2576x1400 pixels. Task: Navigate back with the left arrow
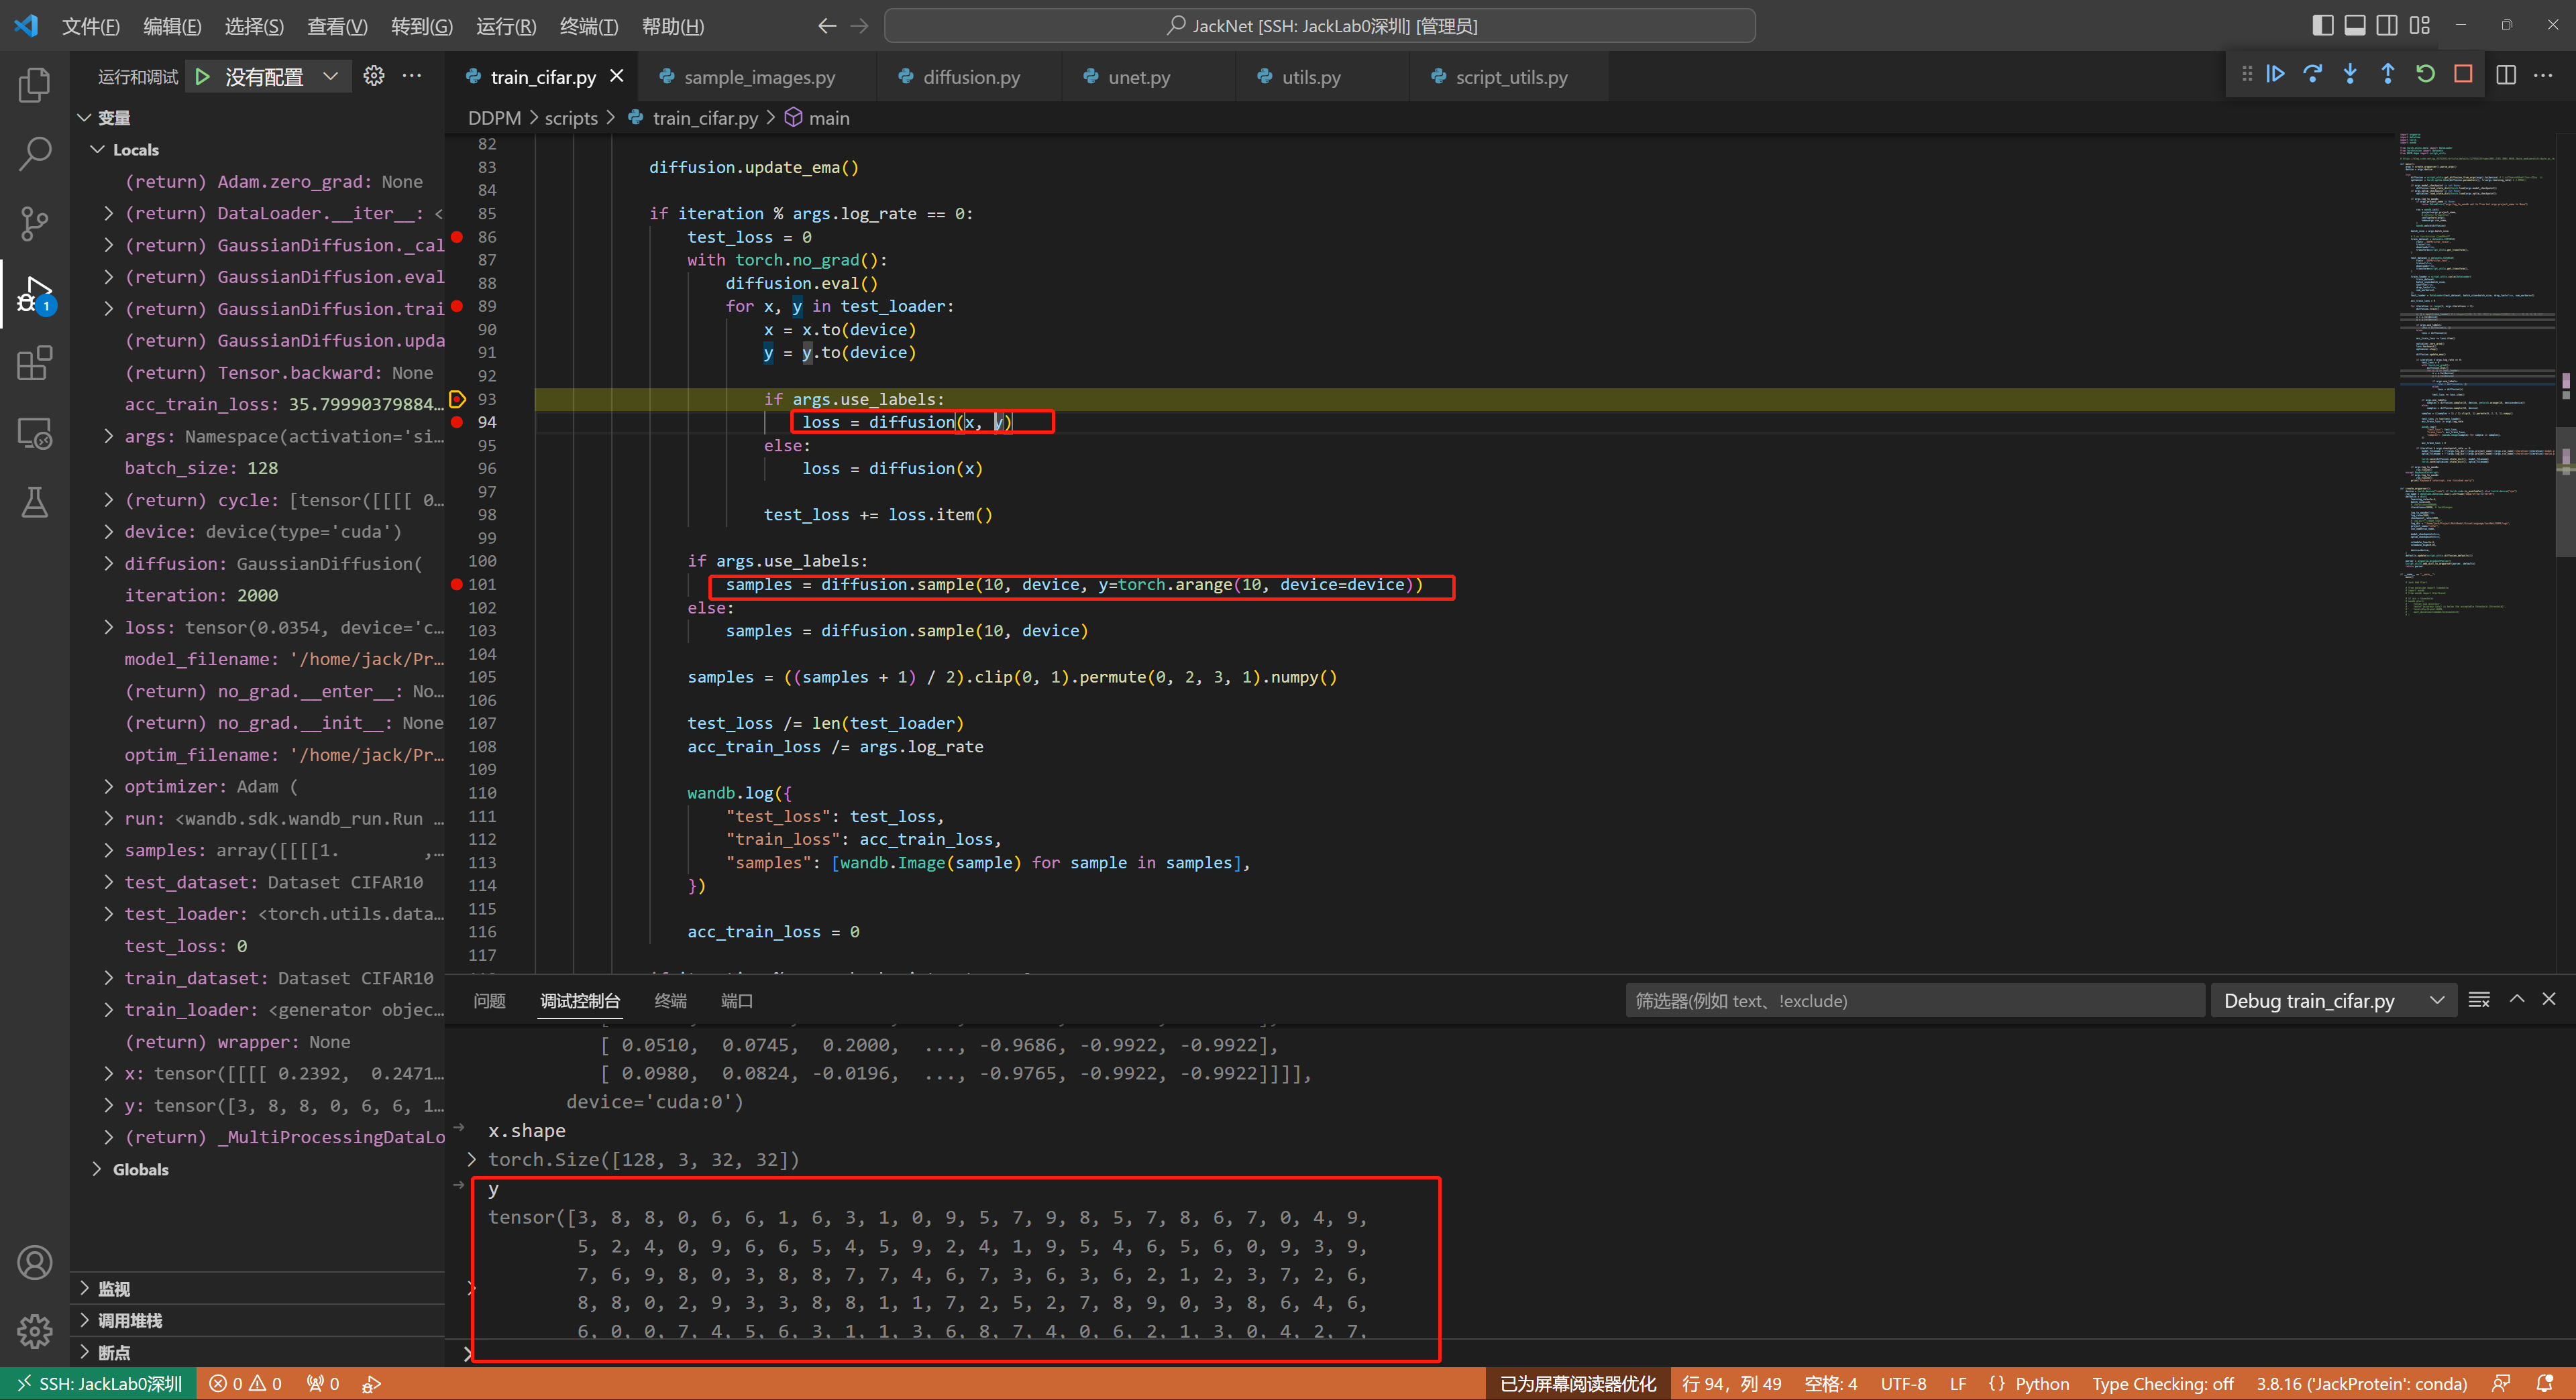(827, 26)
